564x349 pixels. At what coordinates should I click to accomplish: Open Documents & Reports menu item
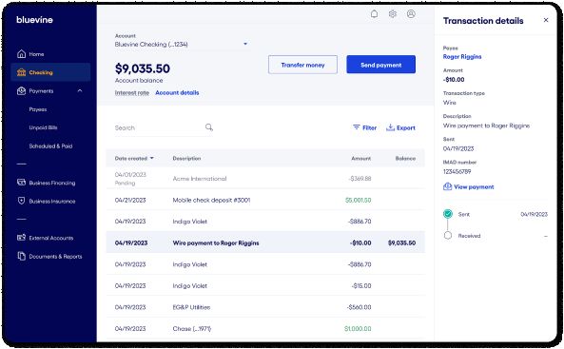[x=55, y=256]
